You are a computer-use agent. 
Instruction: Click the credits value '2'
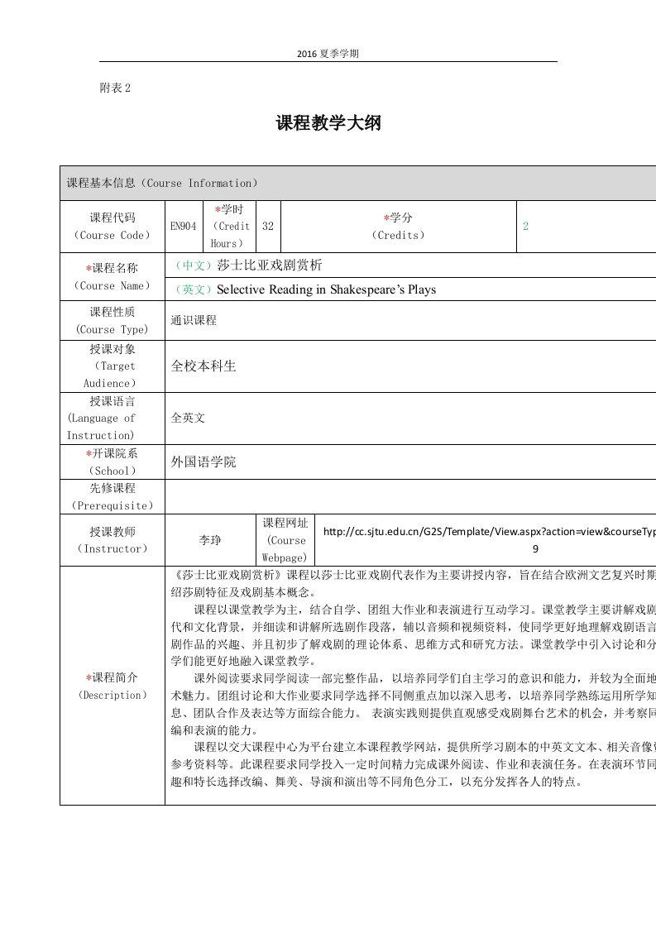point(525,226)
